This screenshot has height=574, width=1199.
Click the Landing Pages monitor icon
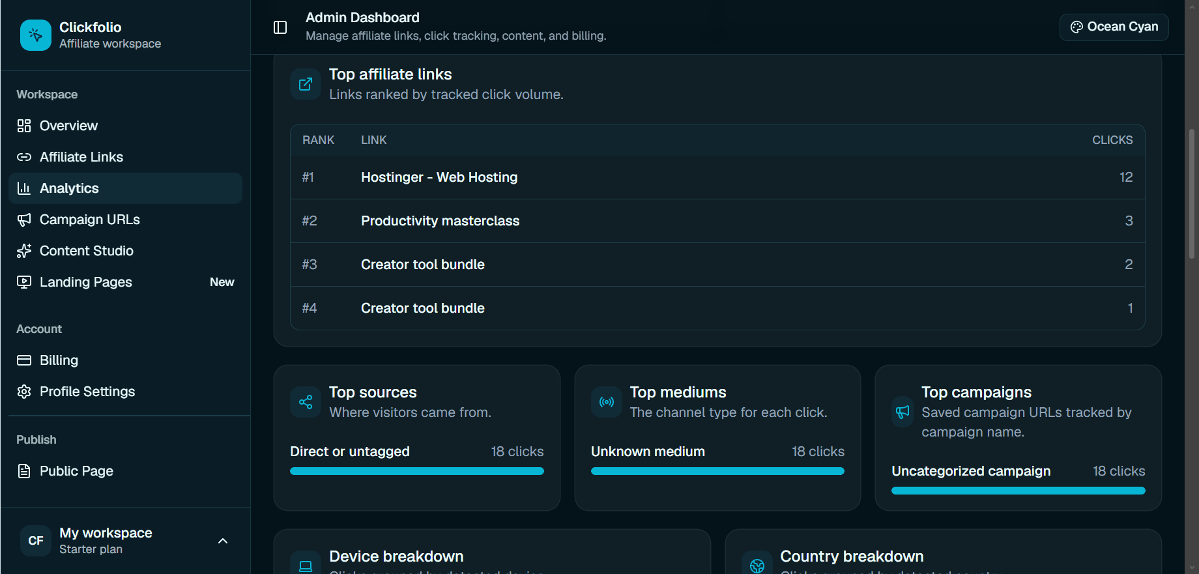tap(24, 282)
